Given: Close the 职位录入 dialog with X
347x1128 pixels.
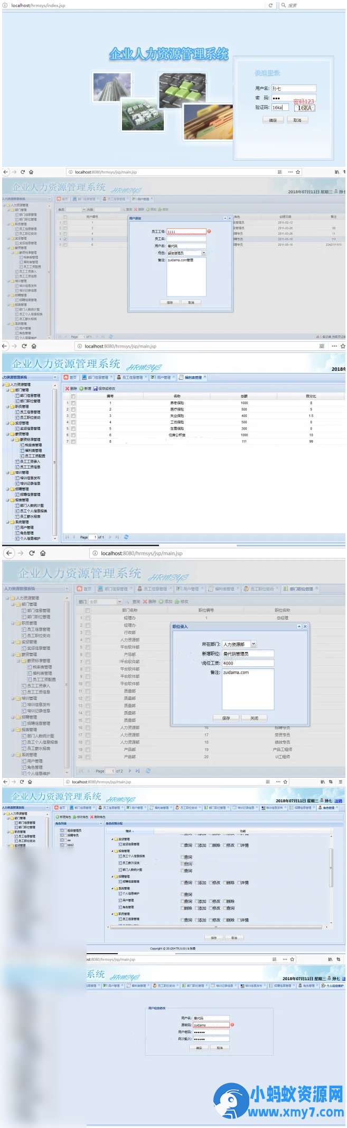Looking at the screenshot, I should pyautogui.click(x=305, y=626).
